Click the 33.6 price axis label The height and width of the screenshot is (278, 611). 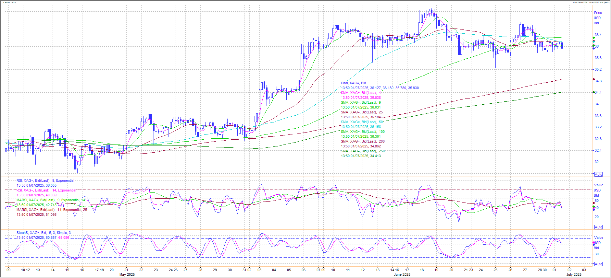598,116
